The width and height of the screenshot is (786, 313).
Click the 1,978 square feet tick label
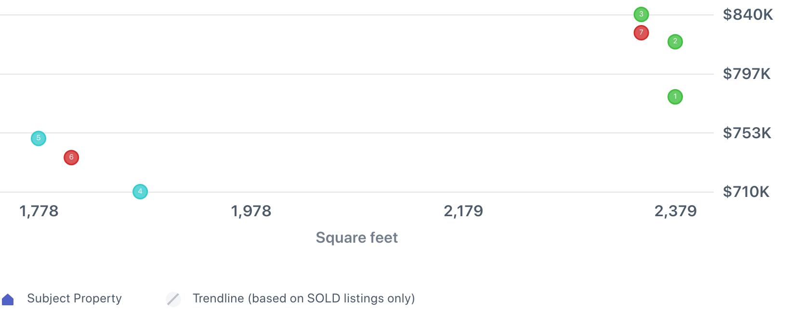click(251, 211)
